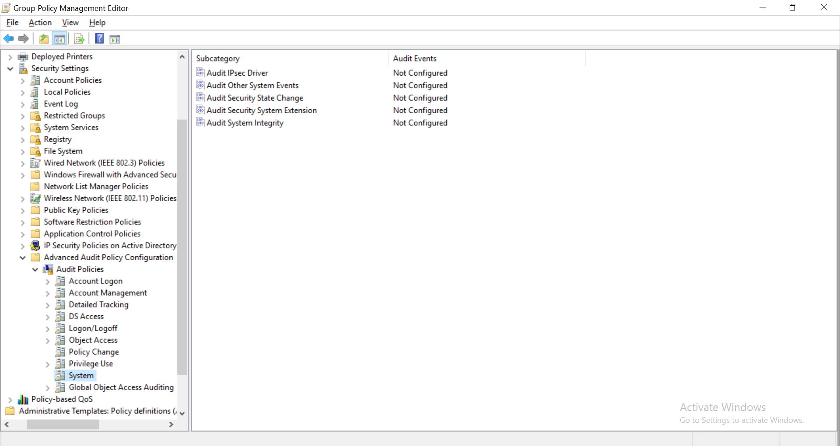Open the View menu

click(x=70, y=22)
